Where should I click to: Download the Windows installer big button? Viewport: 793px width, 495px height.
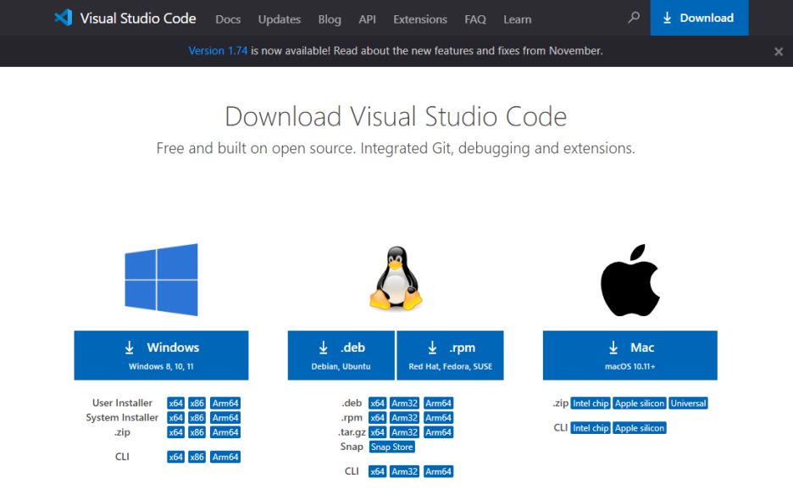[x=161, y=355]
